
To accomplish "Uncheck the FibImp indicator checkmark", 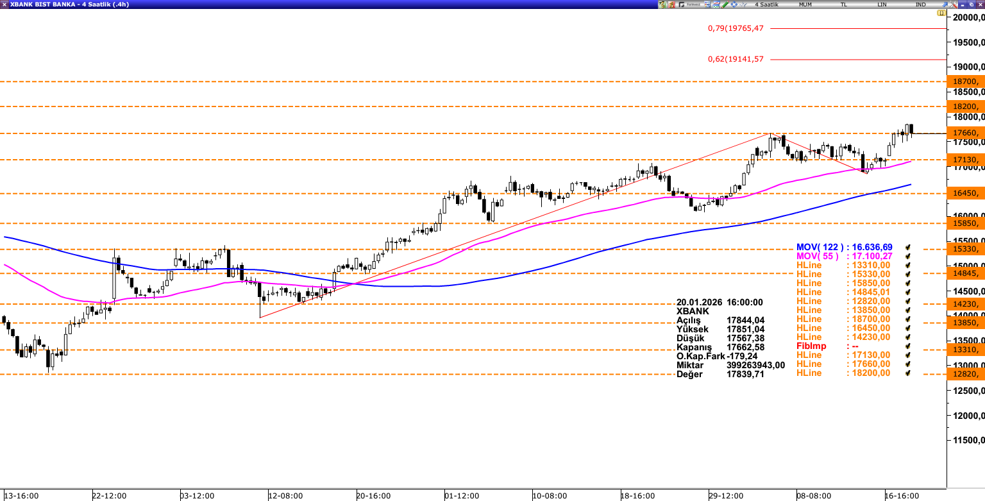I will 907,346.
